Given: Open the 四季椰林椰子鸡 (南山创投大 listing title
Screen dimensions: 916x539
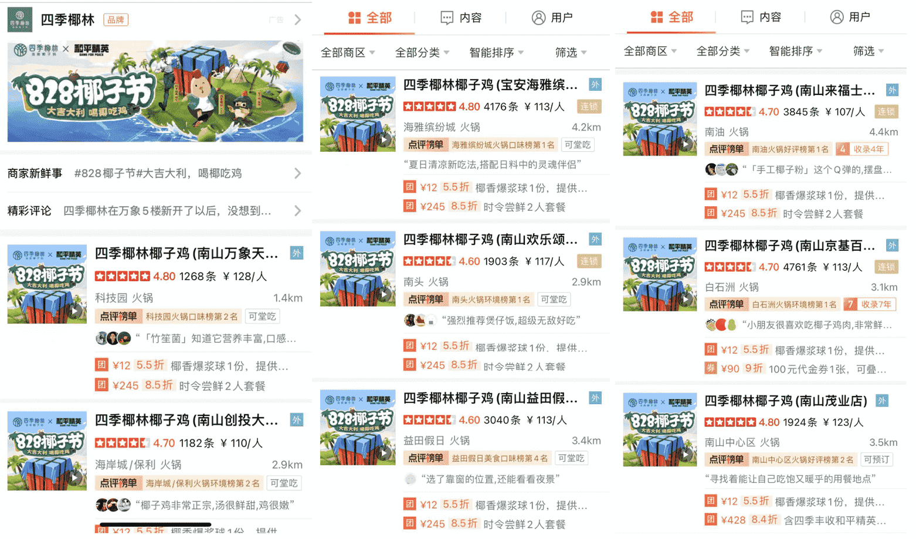Looking at the screenshot, I should point(186,420).
